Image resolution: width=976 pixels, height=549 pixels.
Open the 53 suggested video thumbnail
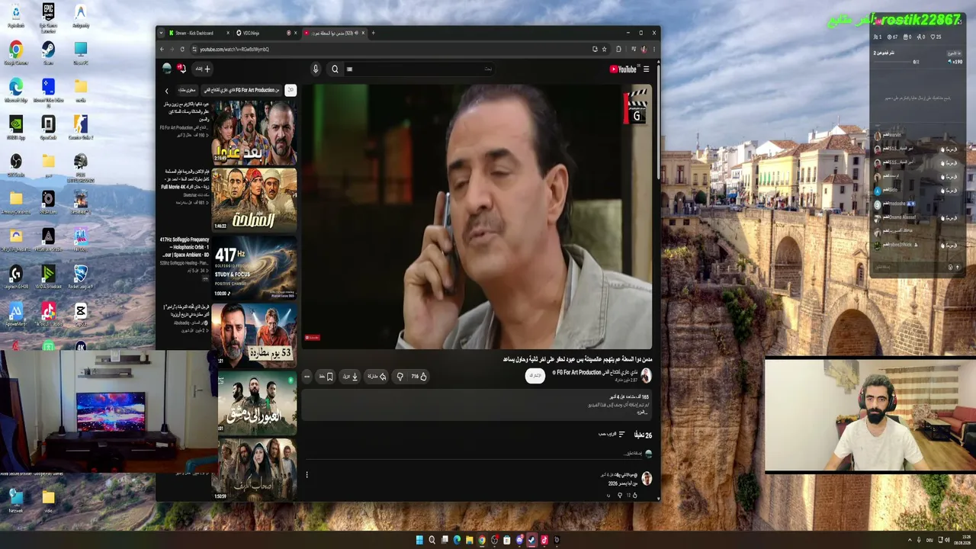[x=254, y=335]
